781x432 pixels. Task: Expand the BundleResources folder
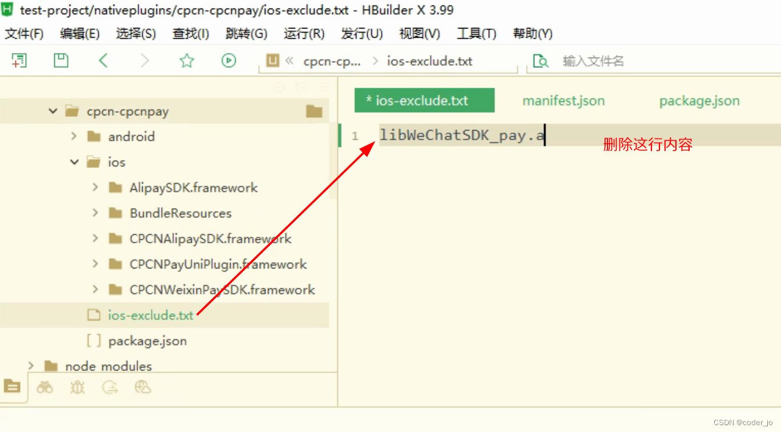(95, 213)
